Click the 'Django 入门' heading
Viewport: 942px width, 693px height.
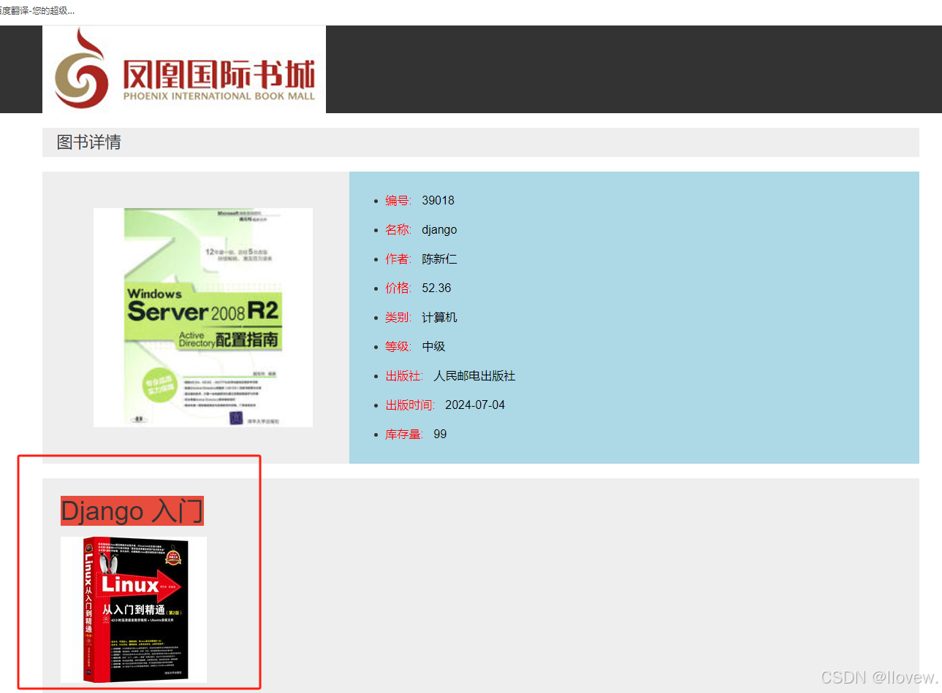click(132, 511)
